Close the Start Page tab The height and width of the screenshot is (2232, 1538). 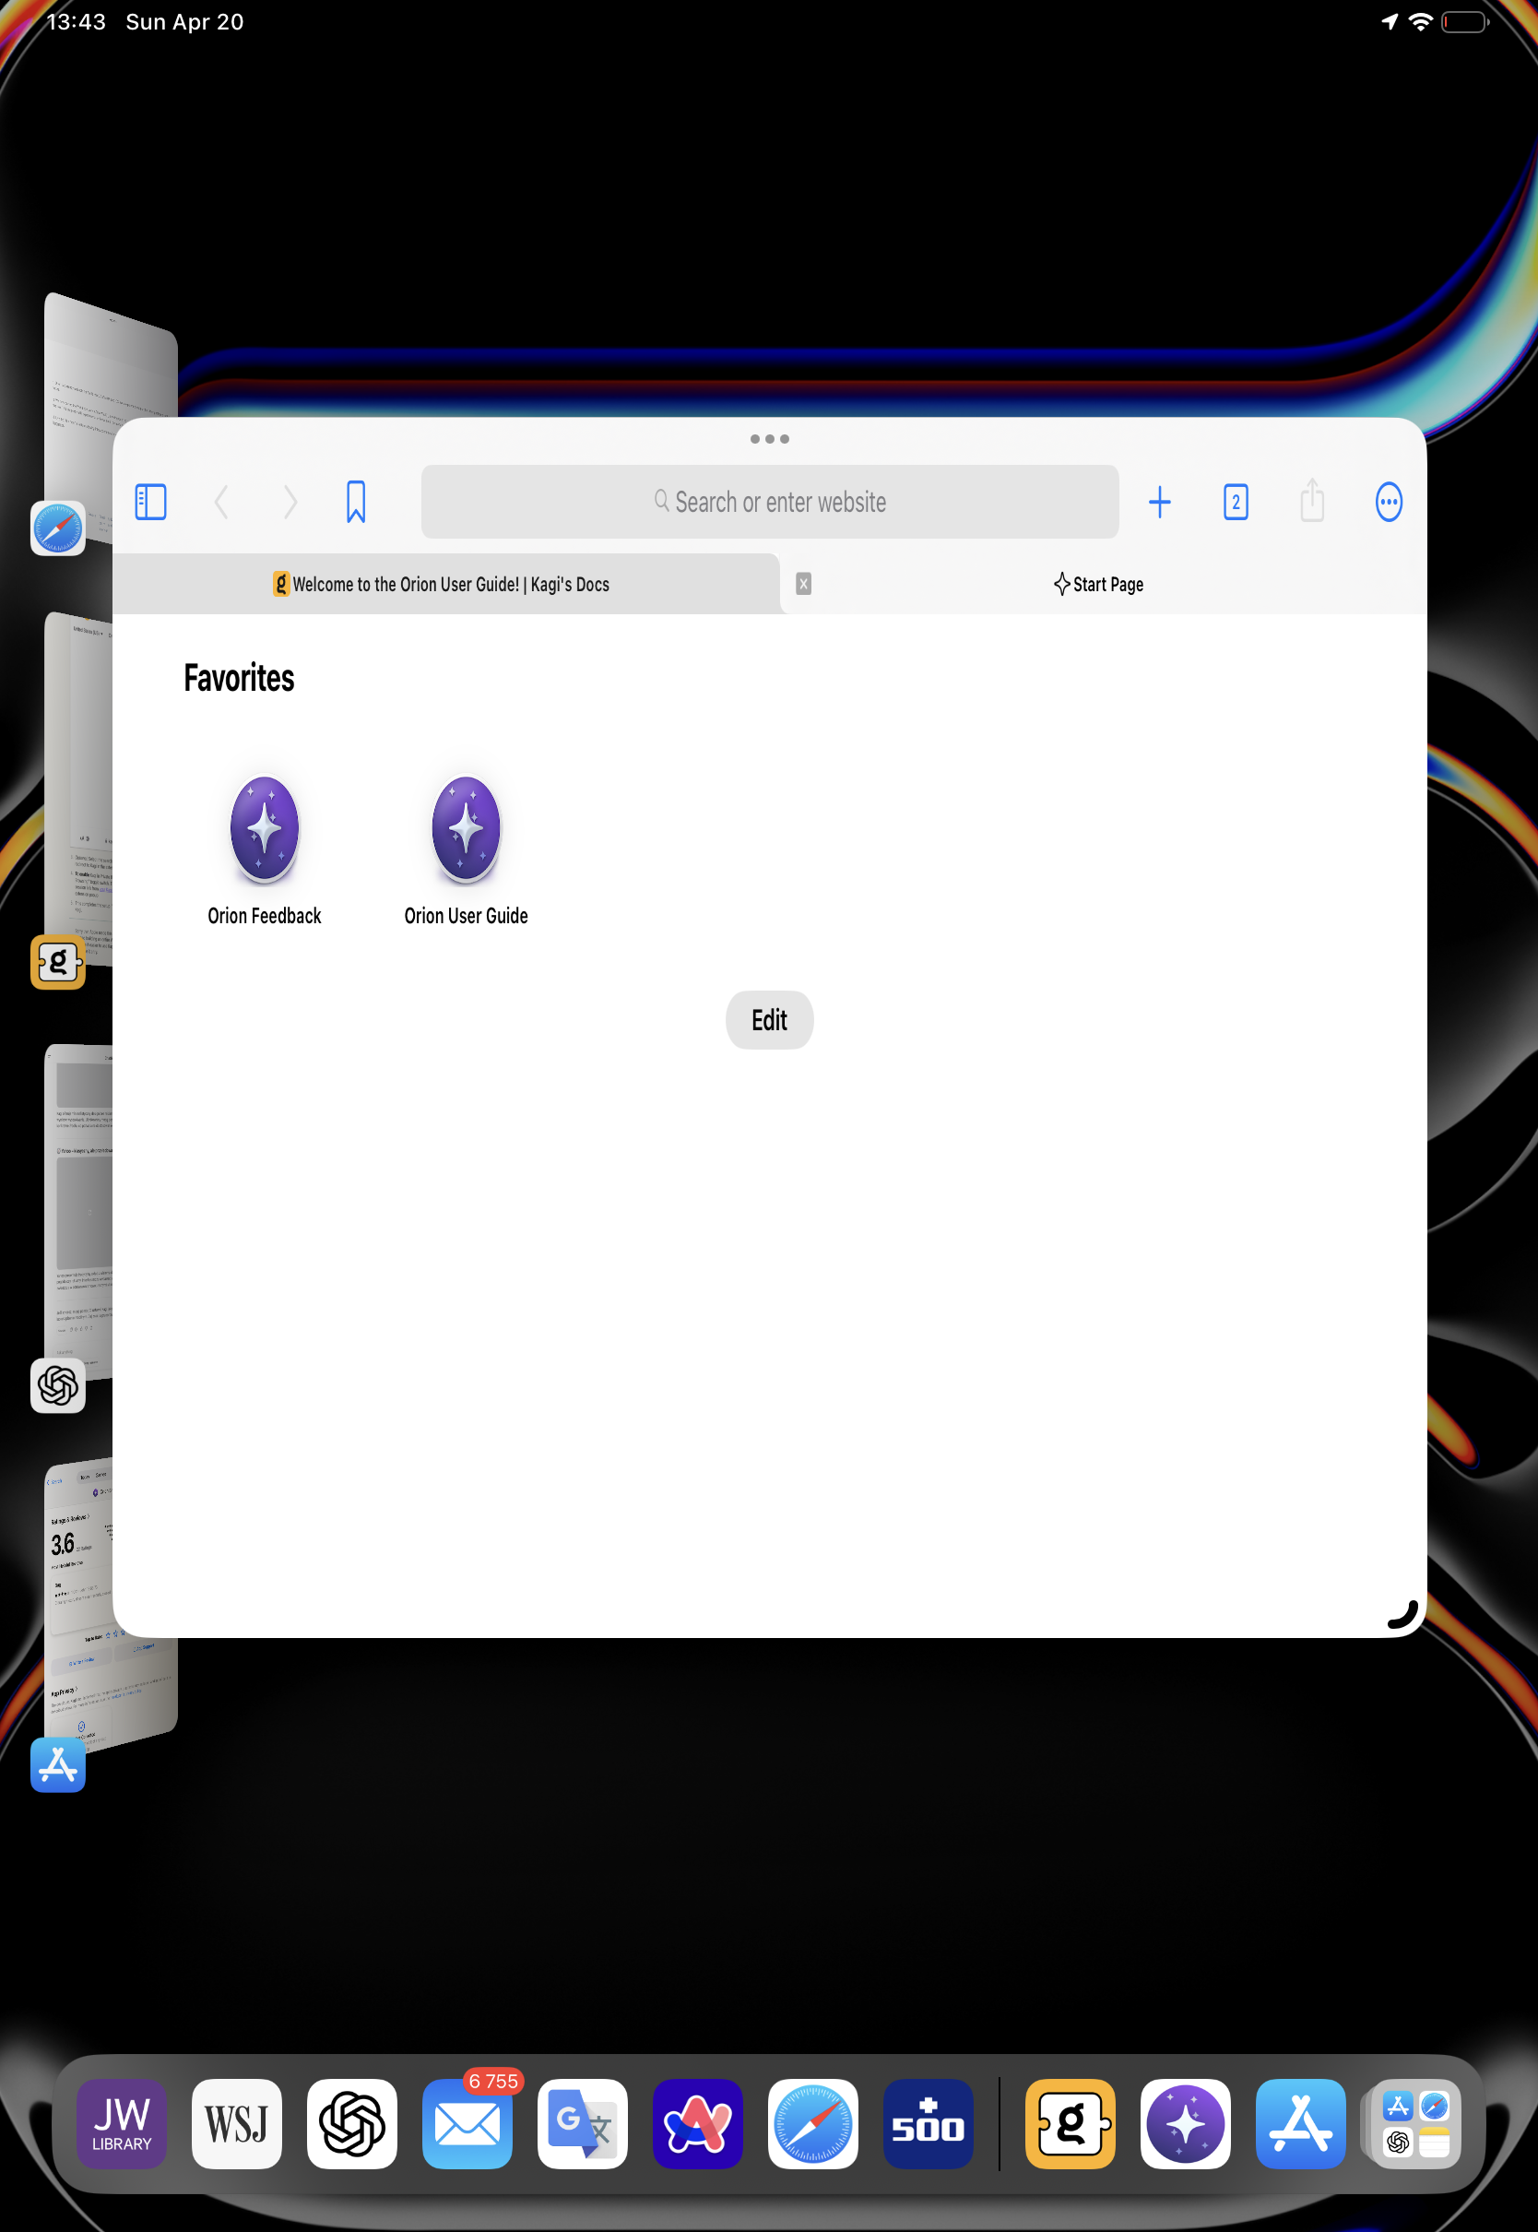(804, 584)
